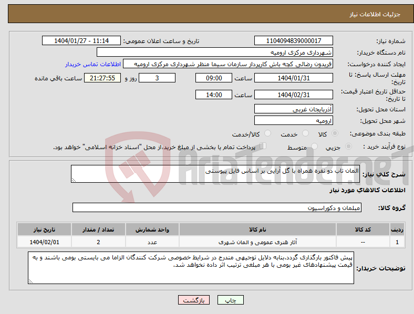Select the خدمت radio button

click(x=305, y=133)
